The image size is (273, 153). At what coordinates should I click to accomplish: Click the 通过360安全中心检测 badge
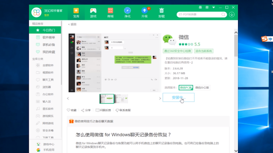[177, 51]
